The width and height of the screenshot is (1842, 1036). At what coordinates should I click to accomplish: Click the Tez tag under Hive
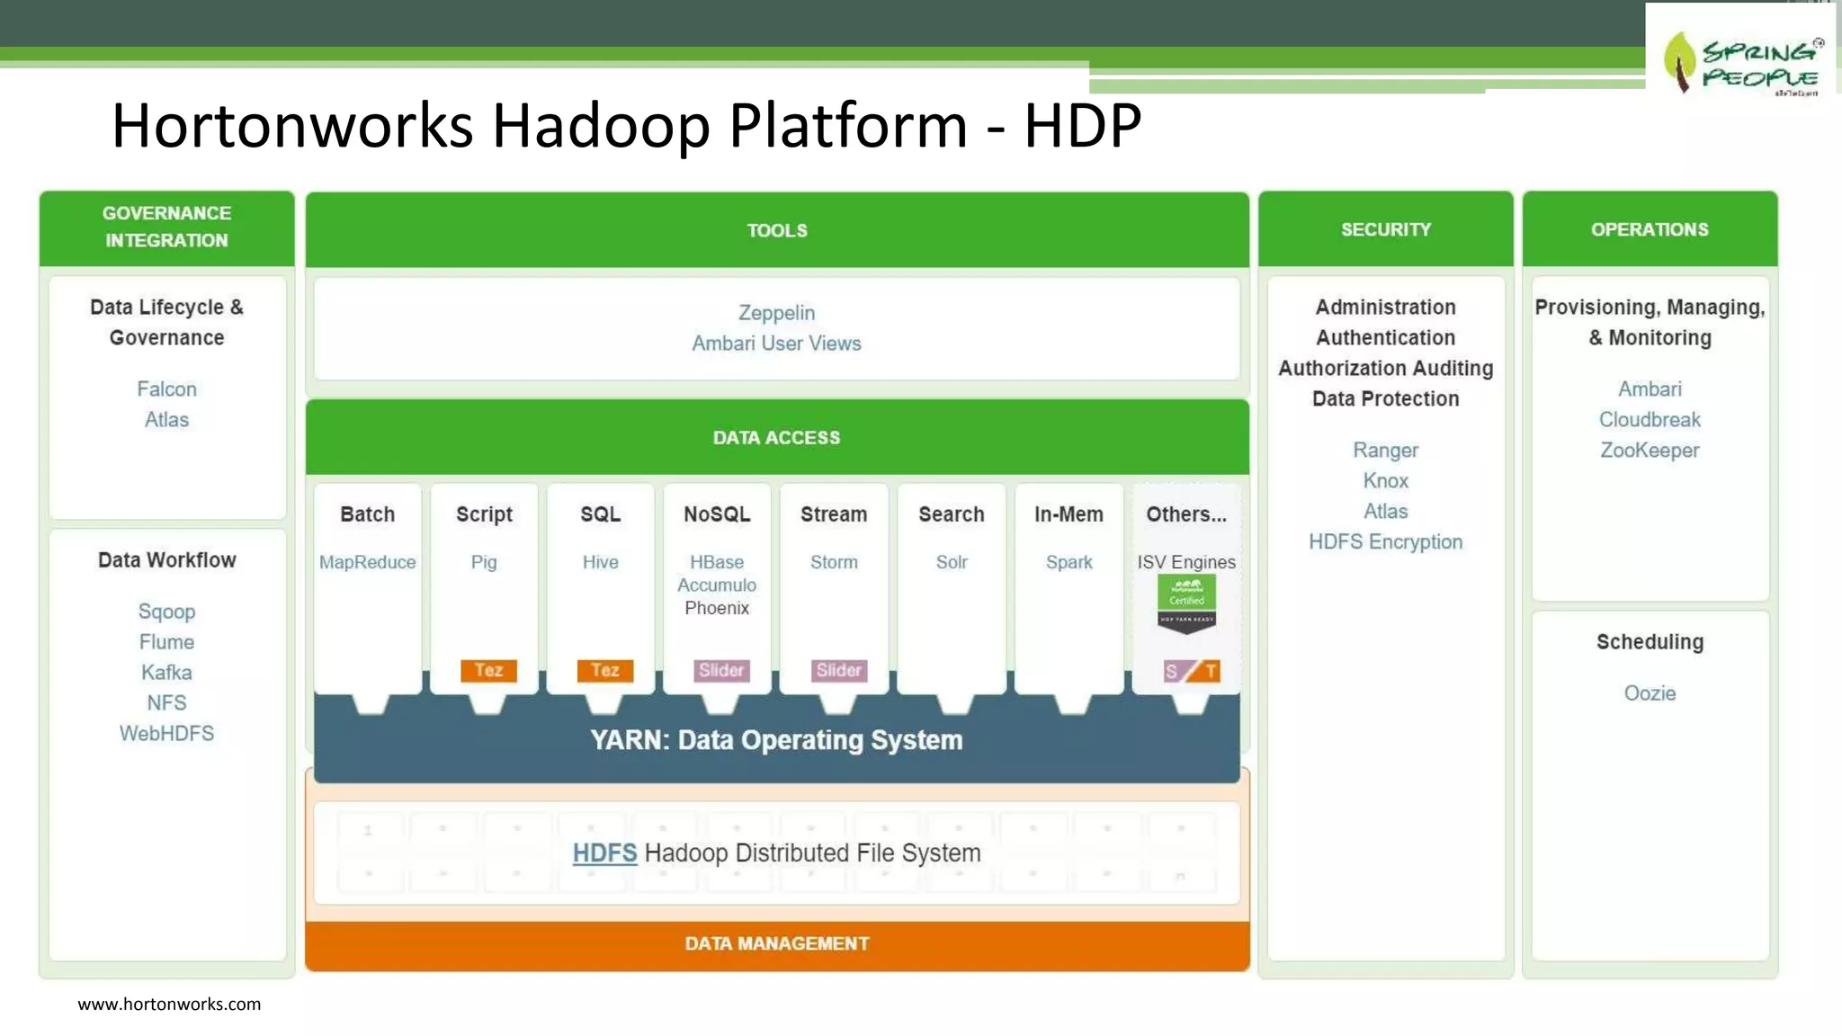point(604,671)
